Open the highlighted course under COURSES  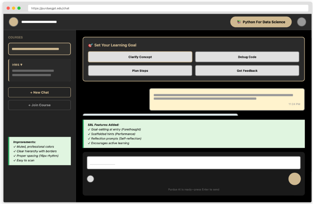tap(39, 49)
